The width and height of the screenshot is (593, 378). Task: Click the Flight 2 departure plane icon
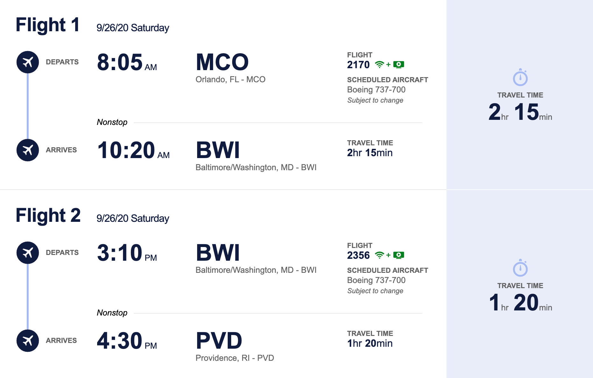coord(28,253)
